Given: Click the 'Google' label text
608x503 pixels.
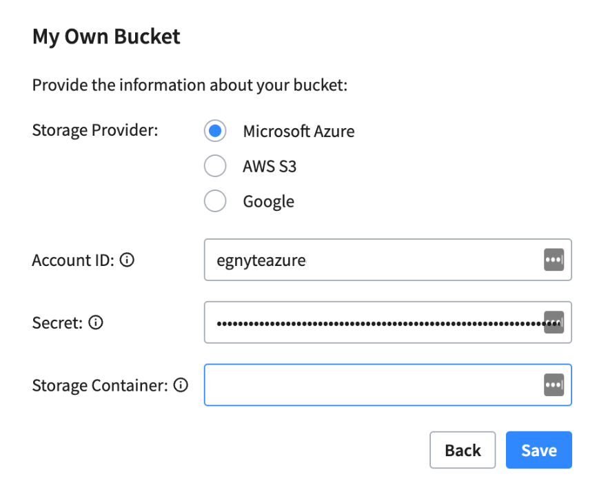Looking at the screenshot, I should pyautogui.click(x=269, y=202).
